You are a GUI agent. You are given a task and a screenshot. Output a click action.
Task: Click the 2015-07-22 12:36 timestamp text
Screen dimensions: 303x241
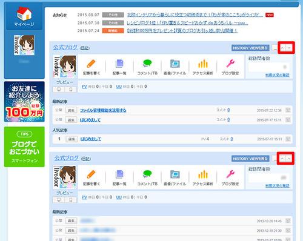269,110
